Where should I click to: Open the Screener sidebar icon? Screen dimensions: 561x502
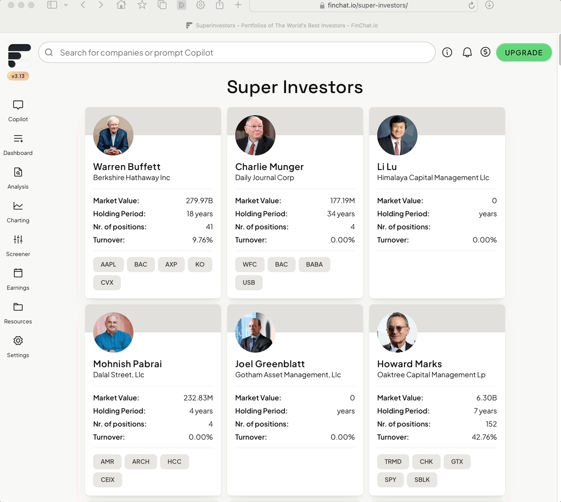(x=18, y=239)
